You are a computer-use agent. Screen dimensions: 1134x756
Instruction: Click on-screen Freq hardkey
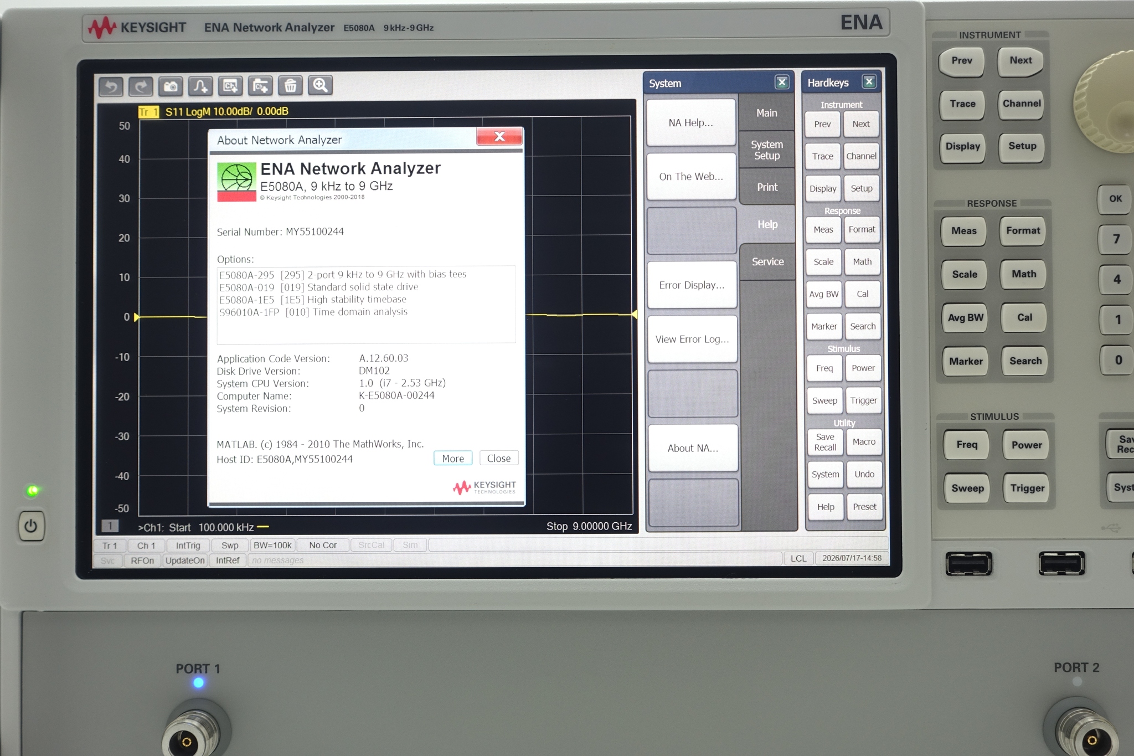824,368
